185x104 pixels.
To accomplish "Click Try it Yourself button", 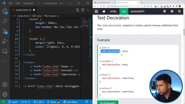I will [108, 103].
